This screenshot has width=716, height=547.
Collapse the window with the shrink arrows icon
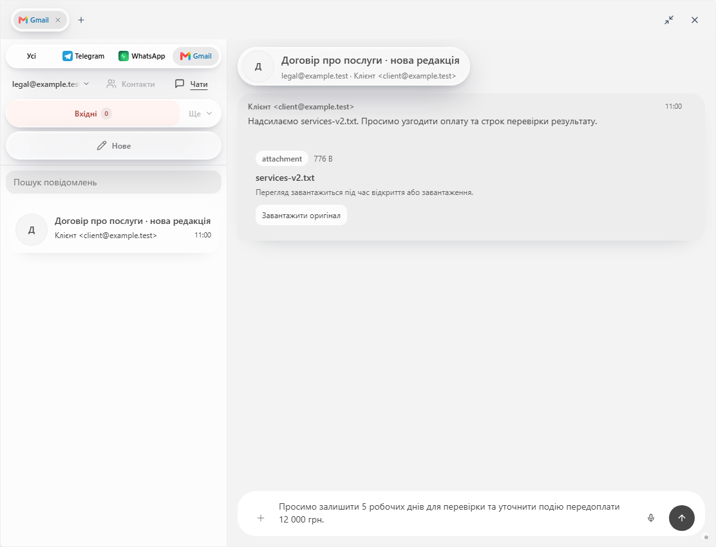point(669,20)
